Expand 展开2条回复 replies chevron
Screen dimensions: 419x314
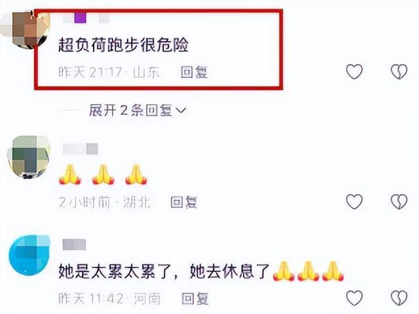(137, 110)
